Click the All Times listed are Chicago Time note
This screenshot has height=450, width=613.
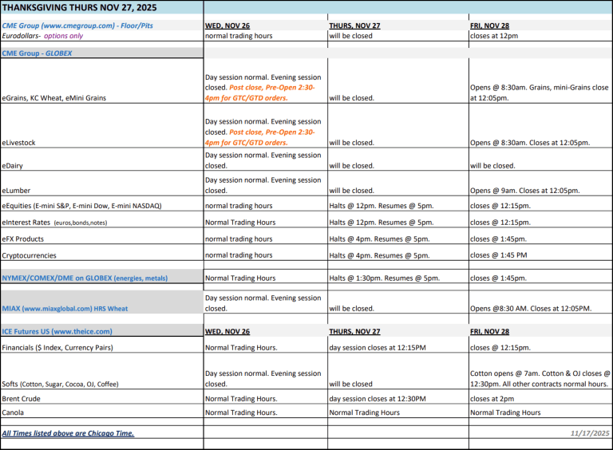68,433
